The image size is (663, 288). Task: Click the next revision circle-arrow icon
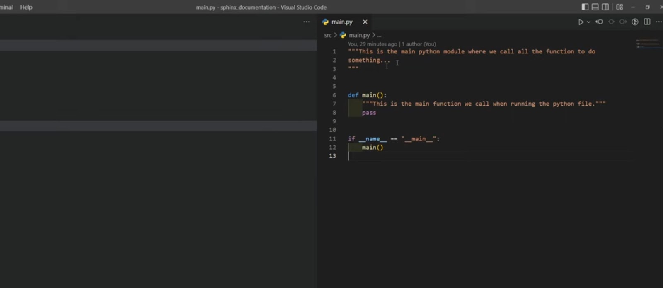click(x=623, y=22)
